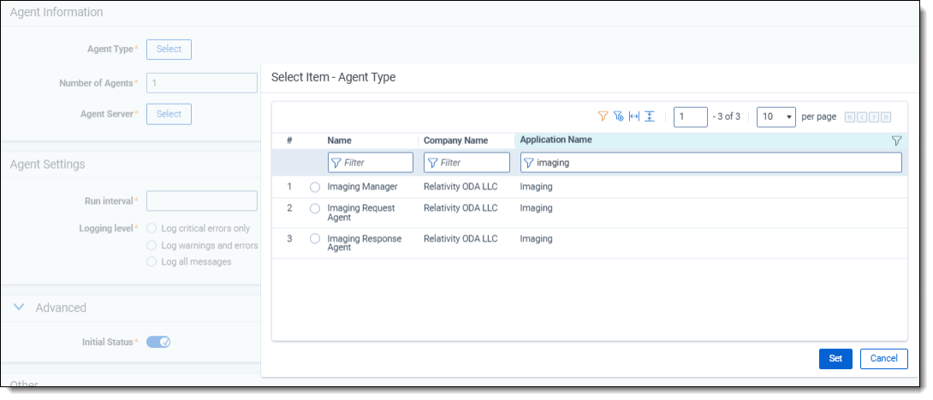
Task: Click the clear all filters icon
Action: coord(618,116)
